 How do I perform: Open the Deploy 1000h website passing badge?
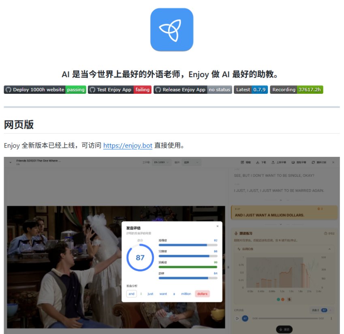pyautogui.click(x=45, y=89)
